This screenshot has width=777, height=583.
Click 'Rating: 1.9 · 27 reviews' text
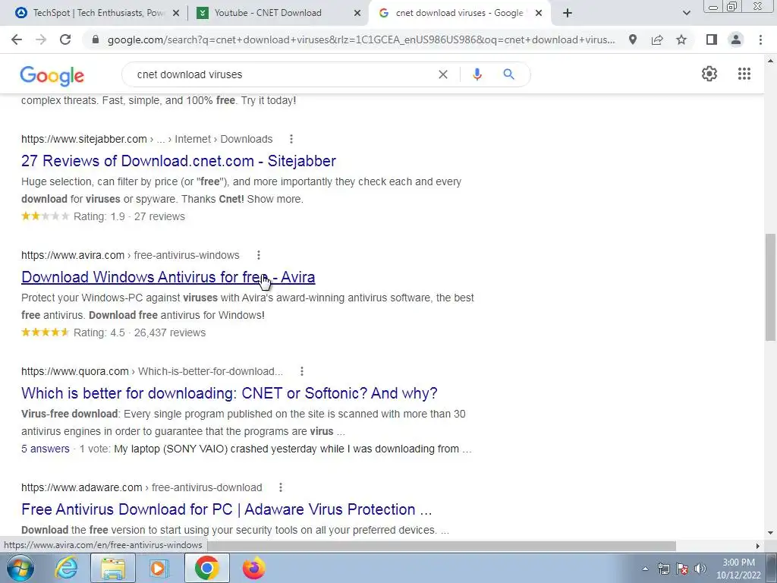(x=129, y=216)
